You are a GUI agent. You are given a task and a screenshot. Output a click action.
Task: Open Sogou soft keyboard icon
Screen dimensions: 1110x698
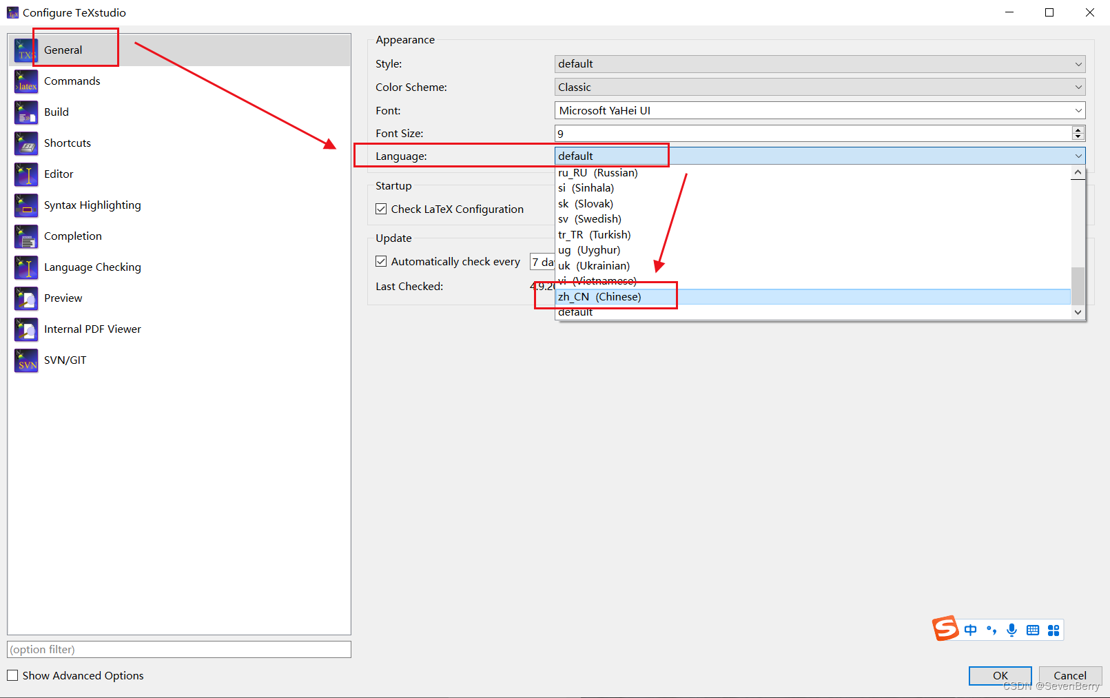pyautogui.click(x=1033, y=630)
